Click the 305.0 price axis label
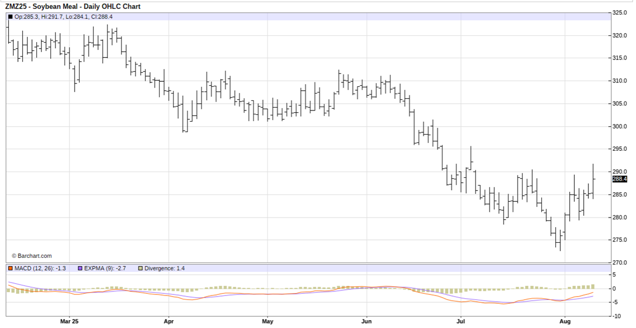The height and width of the screenshot is (328, 636). [619, 104]
